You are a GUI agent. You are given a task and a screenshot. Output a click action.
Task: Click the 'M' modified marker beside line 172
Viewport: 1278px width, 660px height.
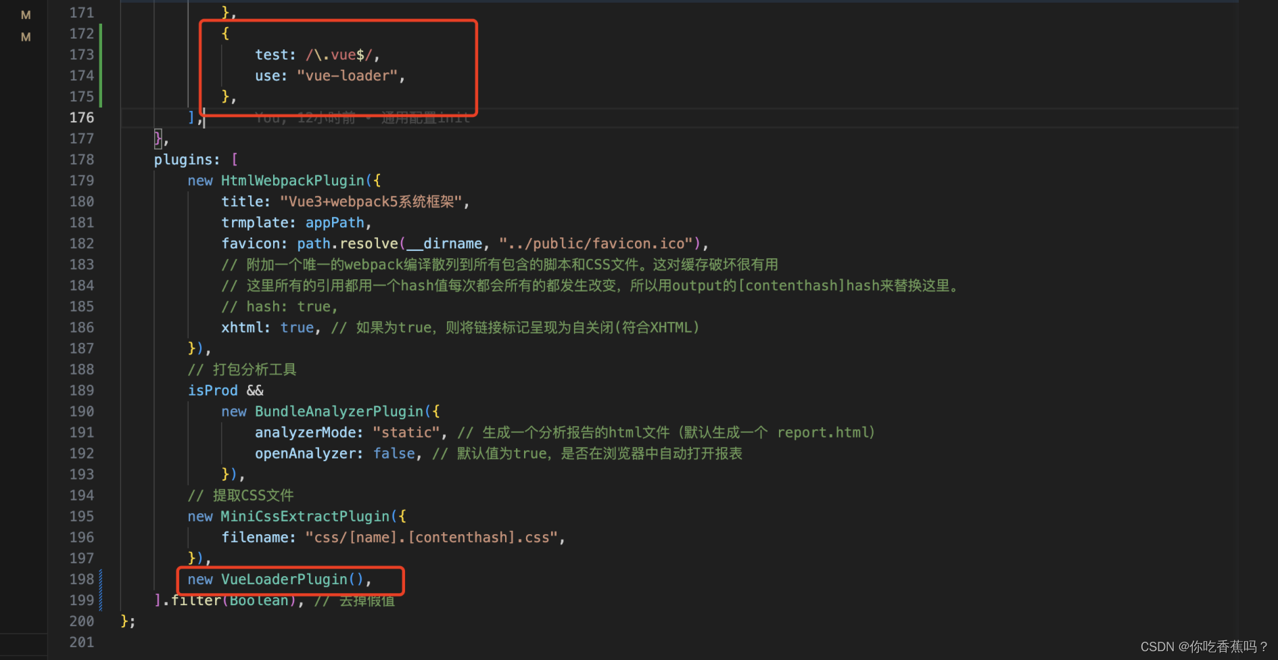[x=26, y=37]
